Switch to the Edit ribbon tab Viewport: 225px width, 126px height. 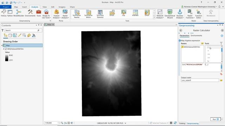[53, 7]
